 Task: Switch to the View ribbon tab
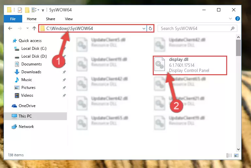(69, 19)
